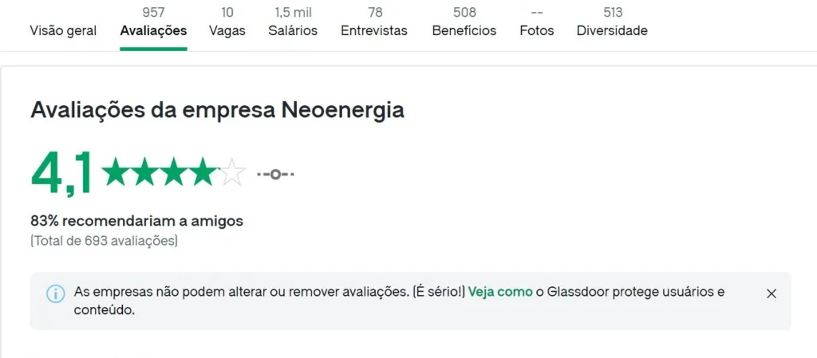The image size is (817, 358).
Task: Switch to the Diversidade tab
Action: coord(612,23)
